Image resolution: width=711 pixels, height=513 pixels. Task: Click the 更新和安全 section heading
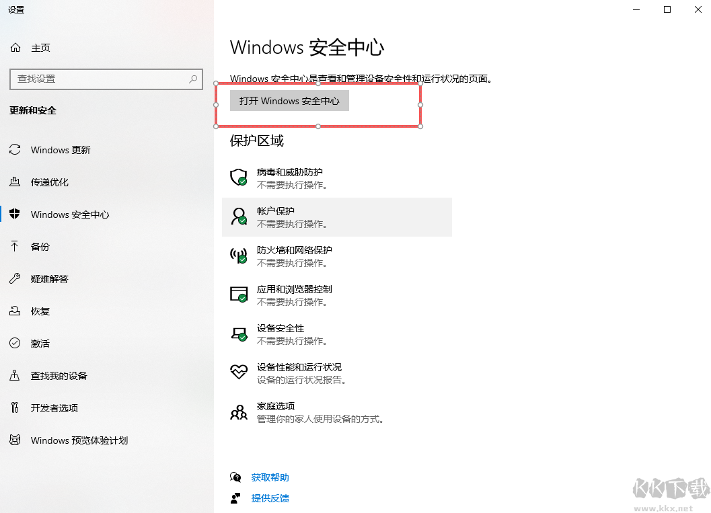(x=33, y=110)
